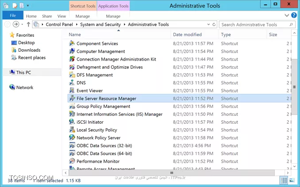Select the iSCSI Initiator icon
The width and height of the screenshot is (300, 187).
tap(72, 122)
